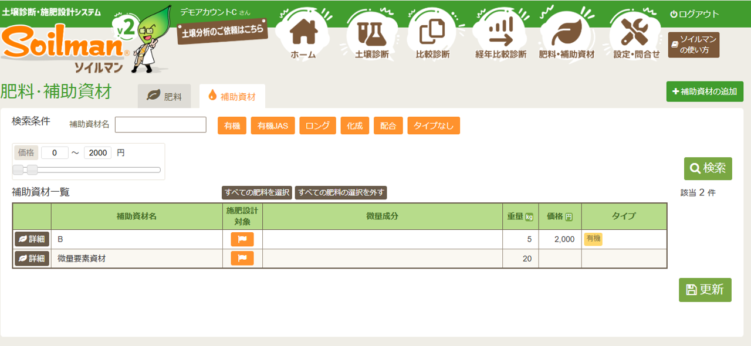Switch to the 肥料 tab
This screenshot has height=346, width=751.
coord(164,97)
